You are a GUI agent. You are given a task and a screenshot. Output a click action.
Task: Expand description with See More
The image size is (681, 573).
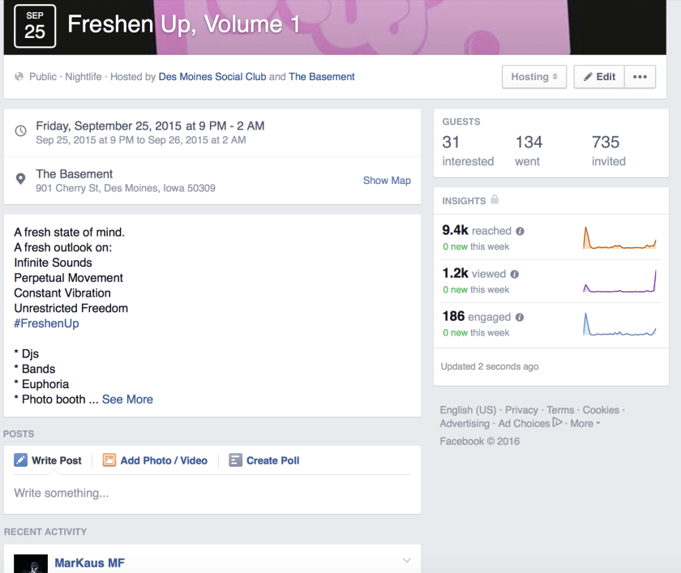click(127, 400)
